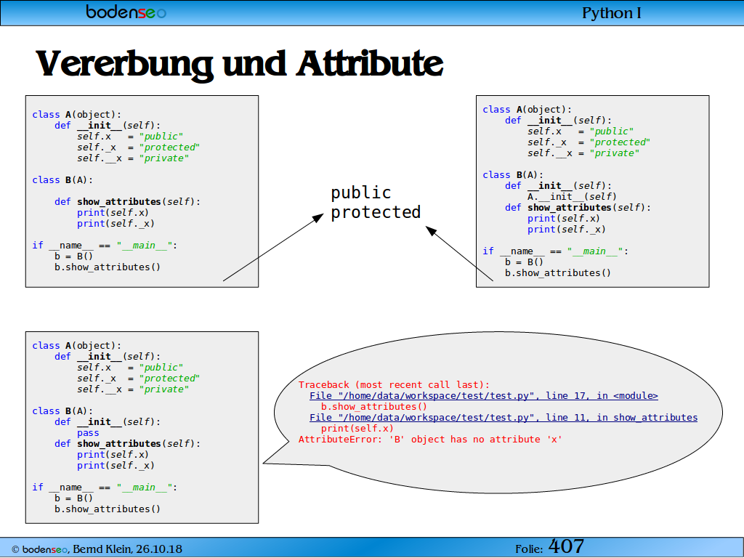Select the slide title "Vererbung und Attribute"
Screen dimensions: 744x558
click(240, 64)
